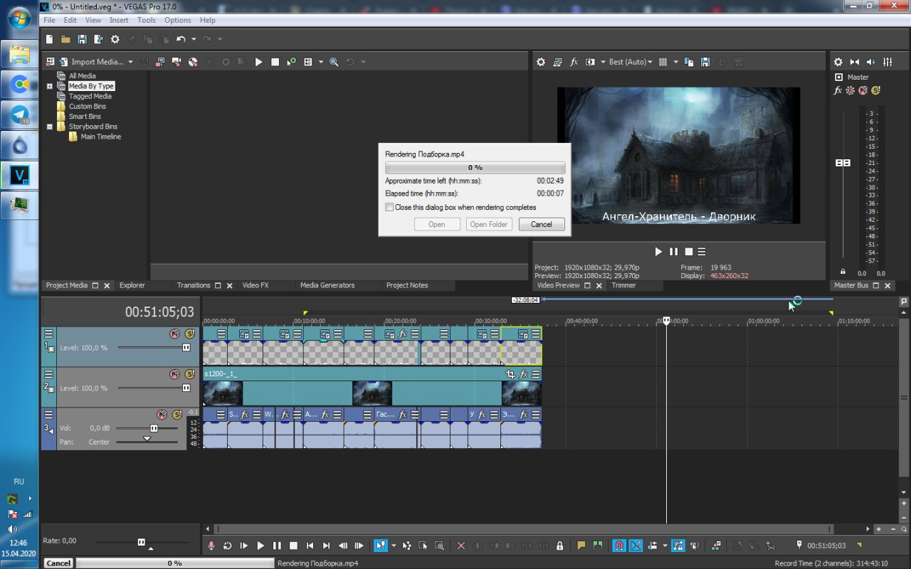Open the Insert menu
The height and width of the screenshot is (569, 911).
click(x=119, y=20)
